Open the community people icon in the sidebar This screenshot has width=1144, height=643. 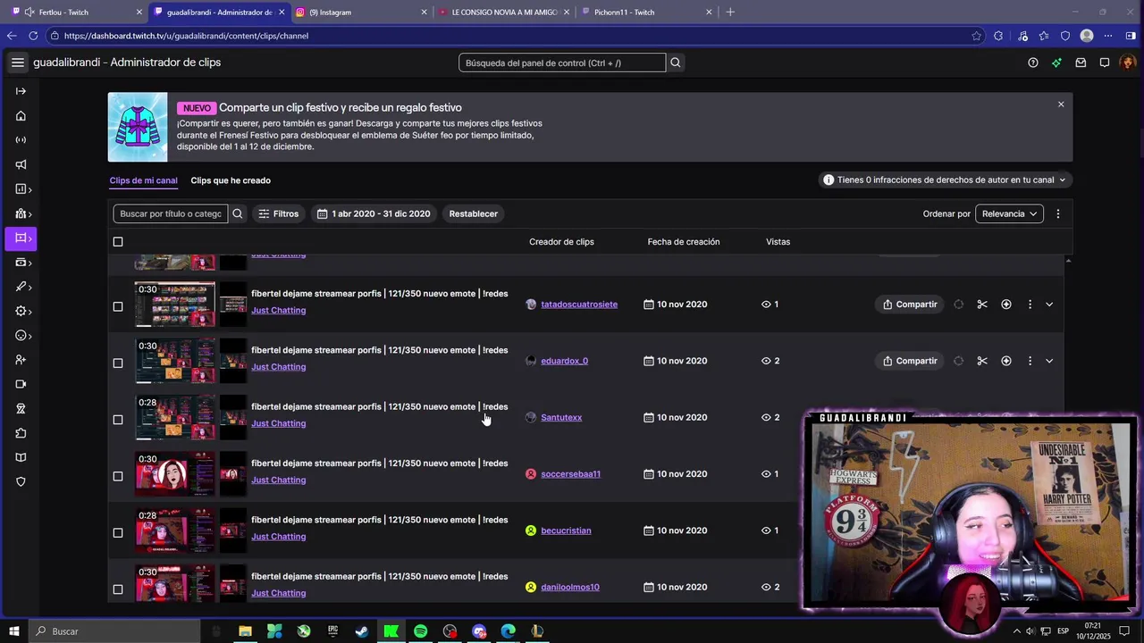click(22, 213)
